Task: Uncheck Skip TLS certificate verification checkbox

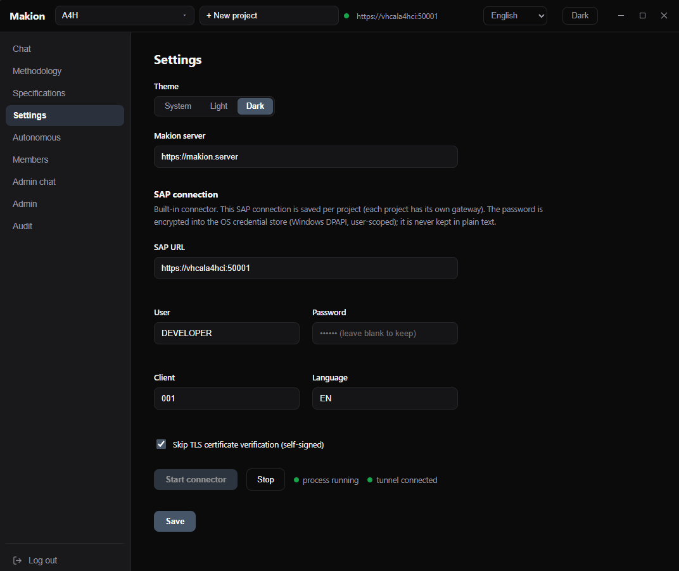Action: 161,444
